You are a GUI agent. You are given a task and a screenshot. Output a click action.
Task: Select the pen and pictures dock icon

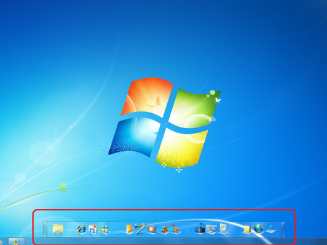point(140,229)
